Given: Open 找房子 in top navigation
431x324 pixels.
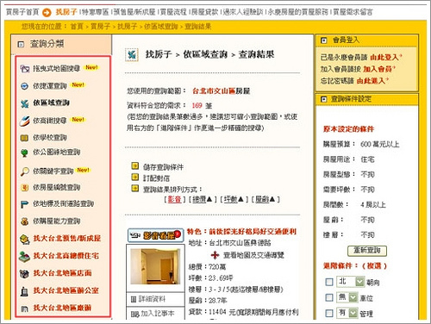Looking at the screenshot, I should pyautogui.click(x=66, y=12).
